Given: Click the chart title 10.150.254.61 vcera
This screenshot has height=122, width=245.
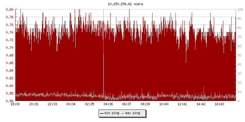Looking at the screenshot, I should [x=125, y=4].
